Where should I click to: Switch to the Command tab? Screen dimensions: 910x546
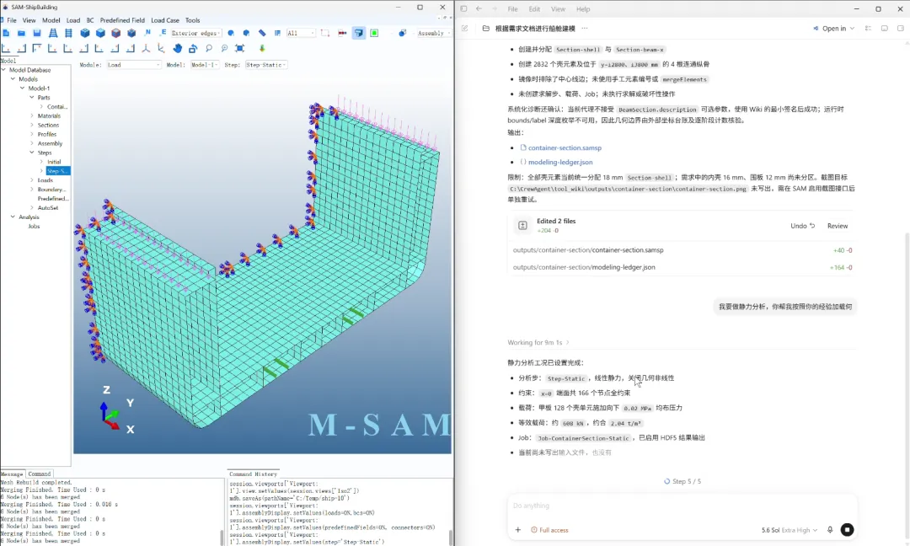click(x=40, y=474)
